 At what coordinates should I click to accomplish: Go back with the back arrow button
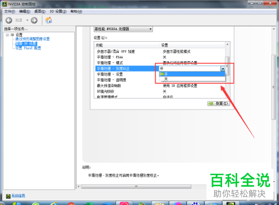tap(9, 20)
